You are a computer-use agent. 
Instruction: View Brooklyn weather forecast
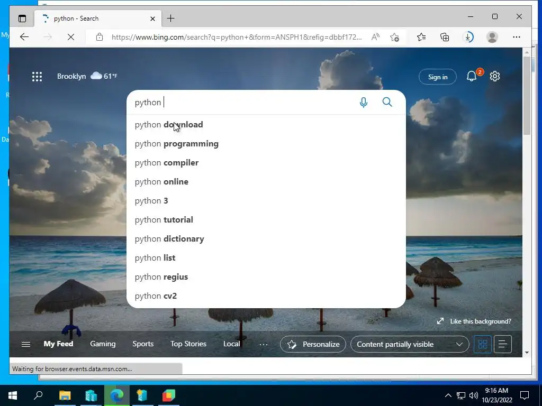pyautogui.click(x=87, y=76)
